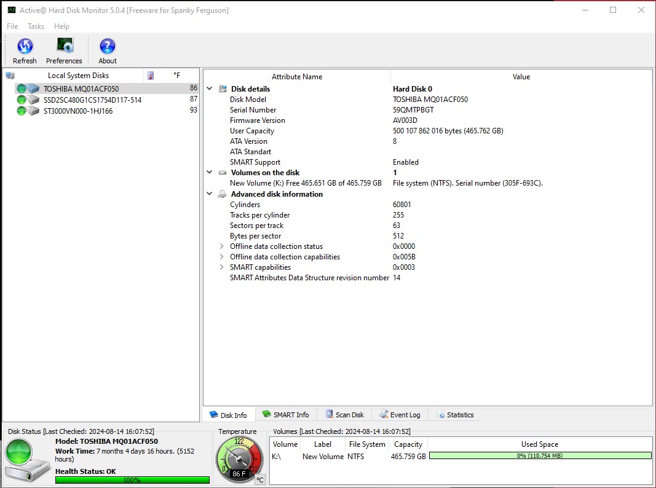
Task: Open the Tasks menu
Action: 35,26
